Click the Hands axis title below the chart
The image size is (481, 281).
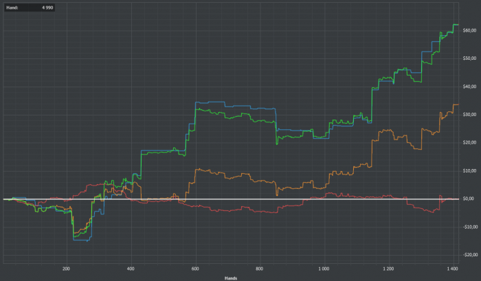tap(231, 278)
